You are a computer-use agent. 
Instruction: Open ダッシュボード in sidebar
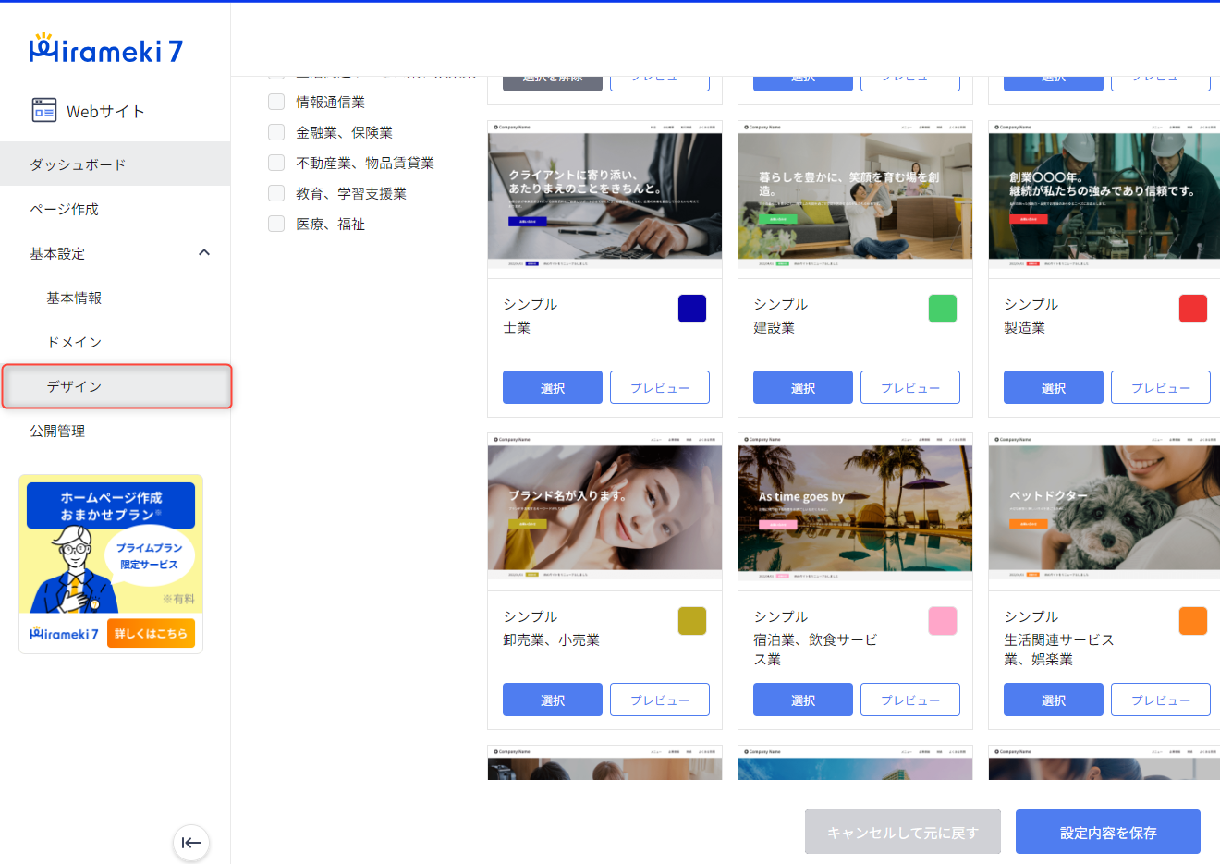coord(115,164)
